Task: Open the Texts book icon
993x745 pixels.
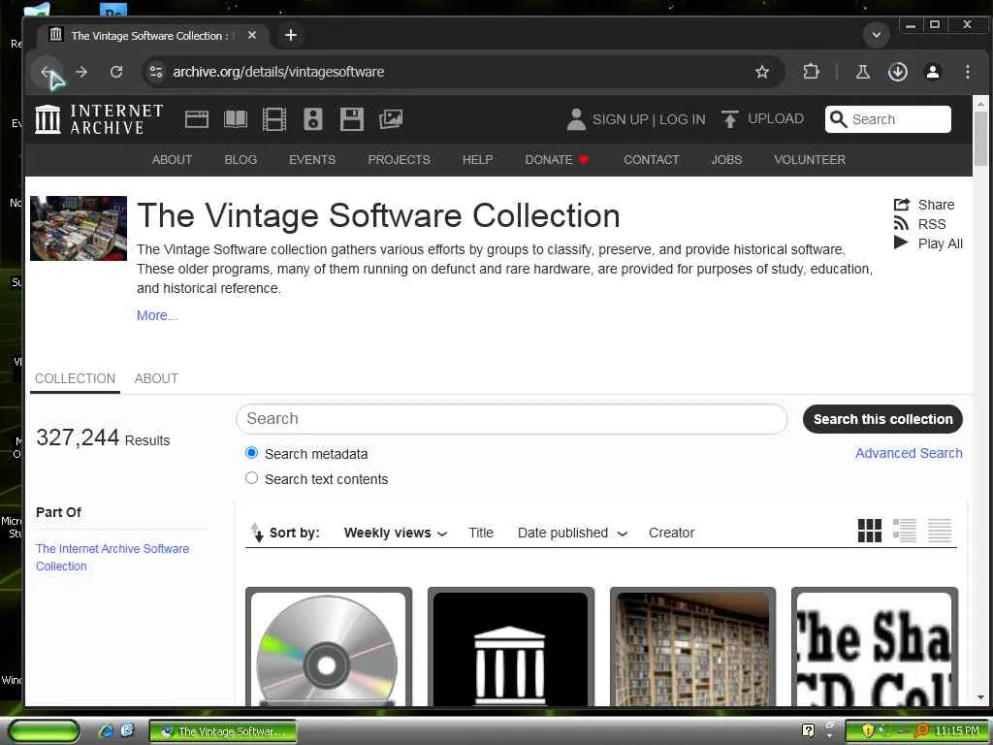Action: (236, 119)
